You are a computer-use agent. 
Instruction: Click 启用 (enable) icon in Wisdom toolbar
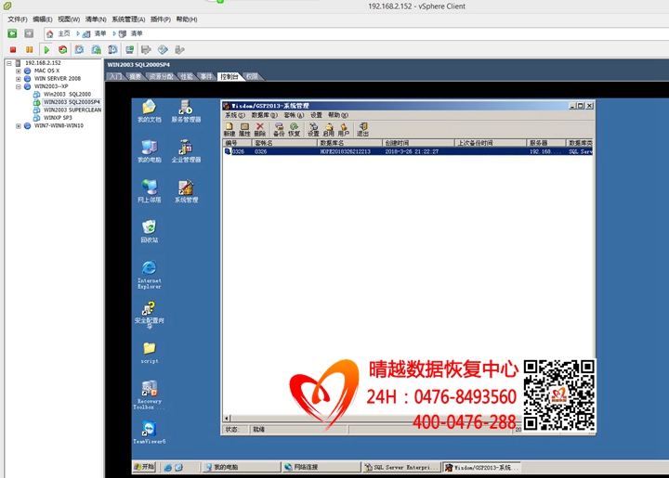pyautogui.click(x=329, y=129)
